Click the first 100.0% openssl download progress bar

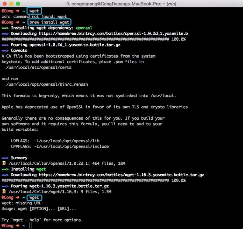pyautogui.click(x=94, y=39)
